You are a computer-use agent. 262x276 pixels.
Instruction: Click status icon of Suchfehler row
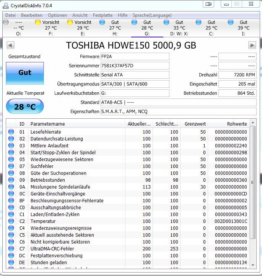(11, 166)
